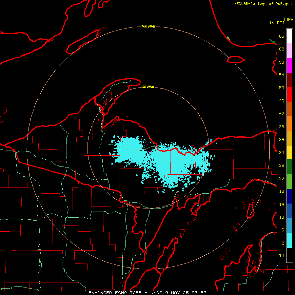Click the [K FT] units label
Screen dimensions: 295x295
point(277,23)
